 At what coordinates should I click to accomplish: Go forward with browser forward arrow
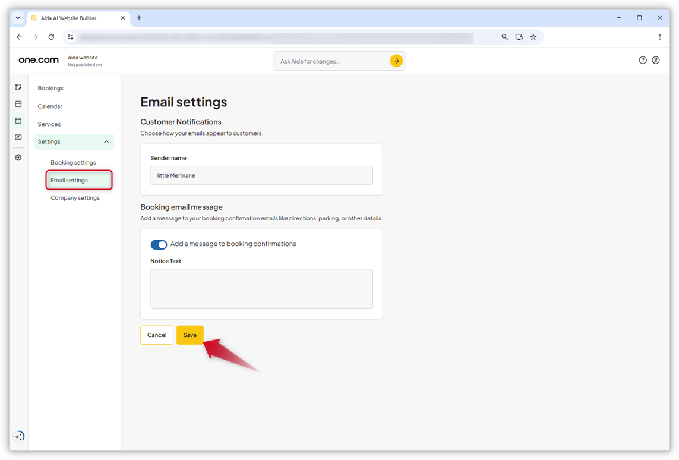tap(35, 37)
